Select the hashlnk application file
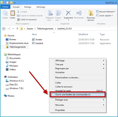 coord(37,43)
